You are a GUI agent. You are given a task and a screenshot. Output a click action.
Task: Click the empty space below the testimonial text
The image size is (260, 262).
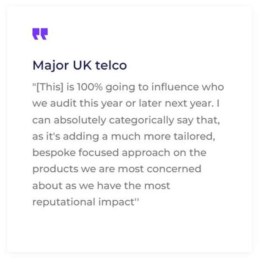pos(129,231)
